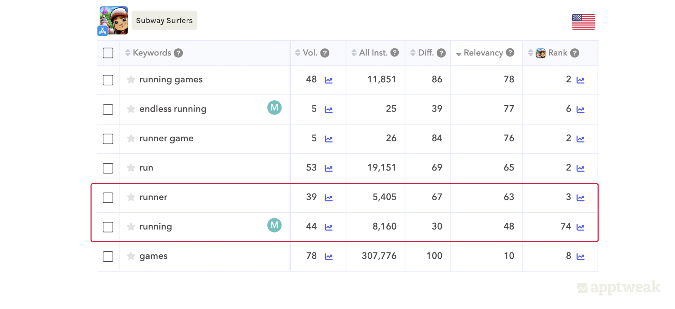This screenshot has height=309, width=675.
Task: Open rank history chart for endless running
Action: point(580,109)
